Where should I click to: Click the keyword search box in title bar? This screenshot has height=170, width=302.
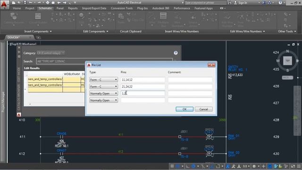(205, 3)
